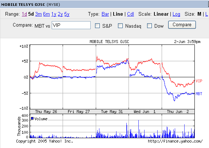
Task: Click the +10% axis label
Action: [24, 46]
